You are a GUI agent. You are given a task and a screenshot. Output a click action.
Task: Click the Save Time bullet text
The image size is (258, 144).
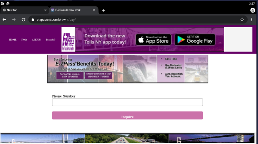click(171, 59)
